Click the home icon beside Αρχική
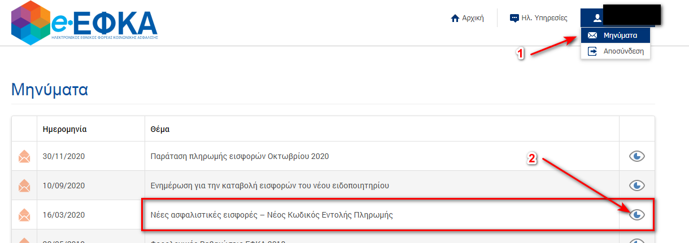This screenshot has width=689, height=243. click(x=455, y=18)
